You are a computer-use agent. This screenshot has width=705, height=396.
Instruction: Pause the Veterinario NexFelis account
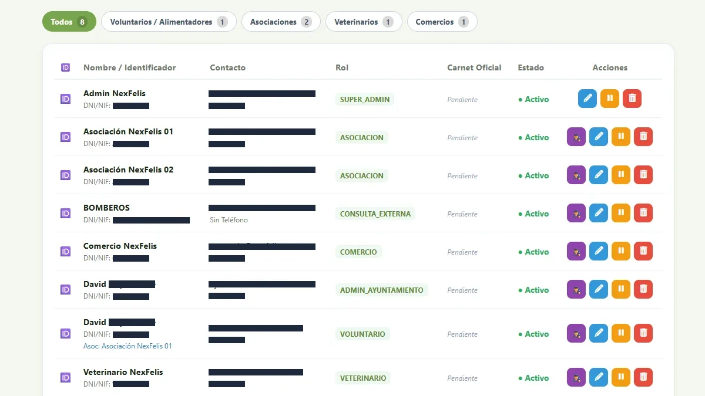coord(621,377)
